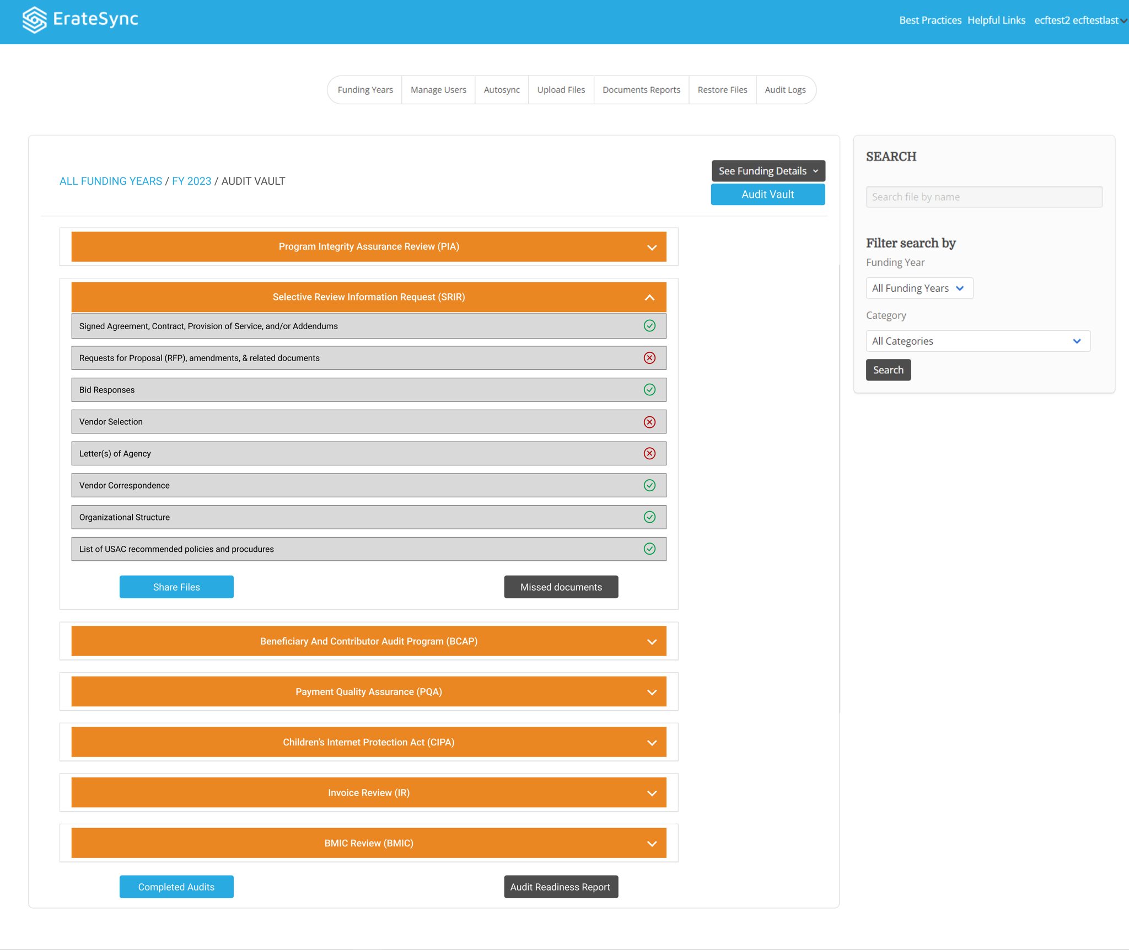This screenshot has height=950, width=1129.
Task: Click green check on Vendor Correspondence row
Action: (x=649, y=485)
